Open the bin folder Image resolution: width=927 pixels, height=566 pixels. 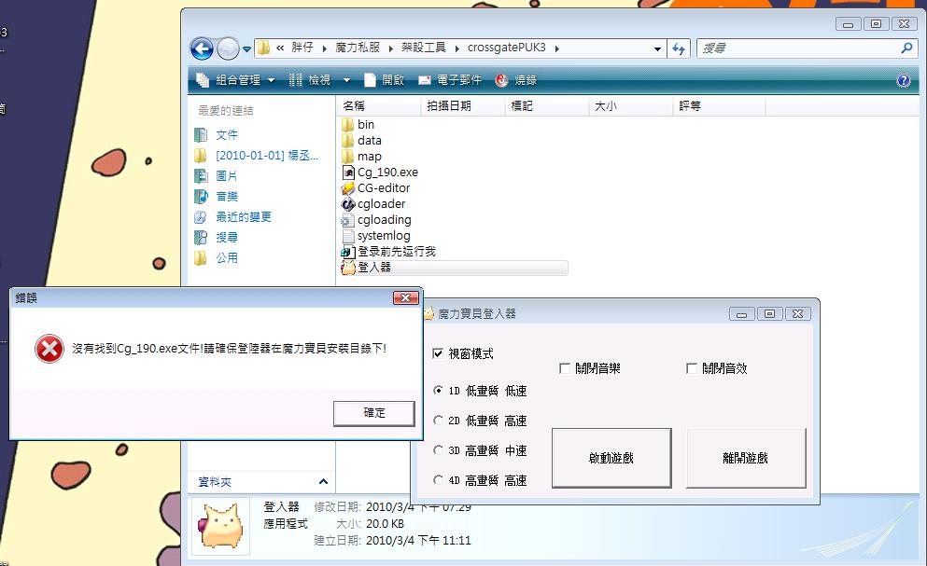tap(365, 125)
